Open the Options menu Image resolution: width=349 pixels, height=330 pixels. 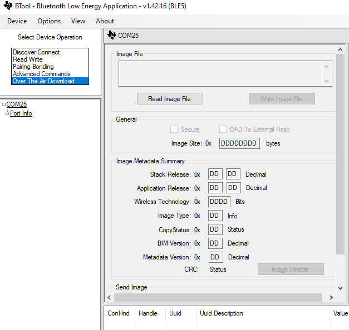[x=49, y=21]
